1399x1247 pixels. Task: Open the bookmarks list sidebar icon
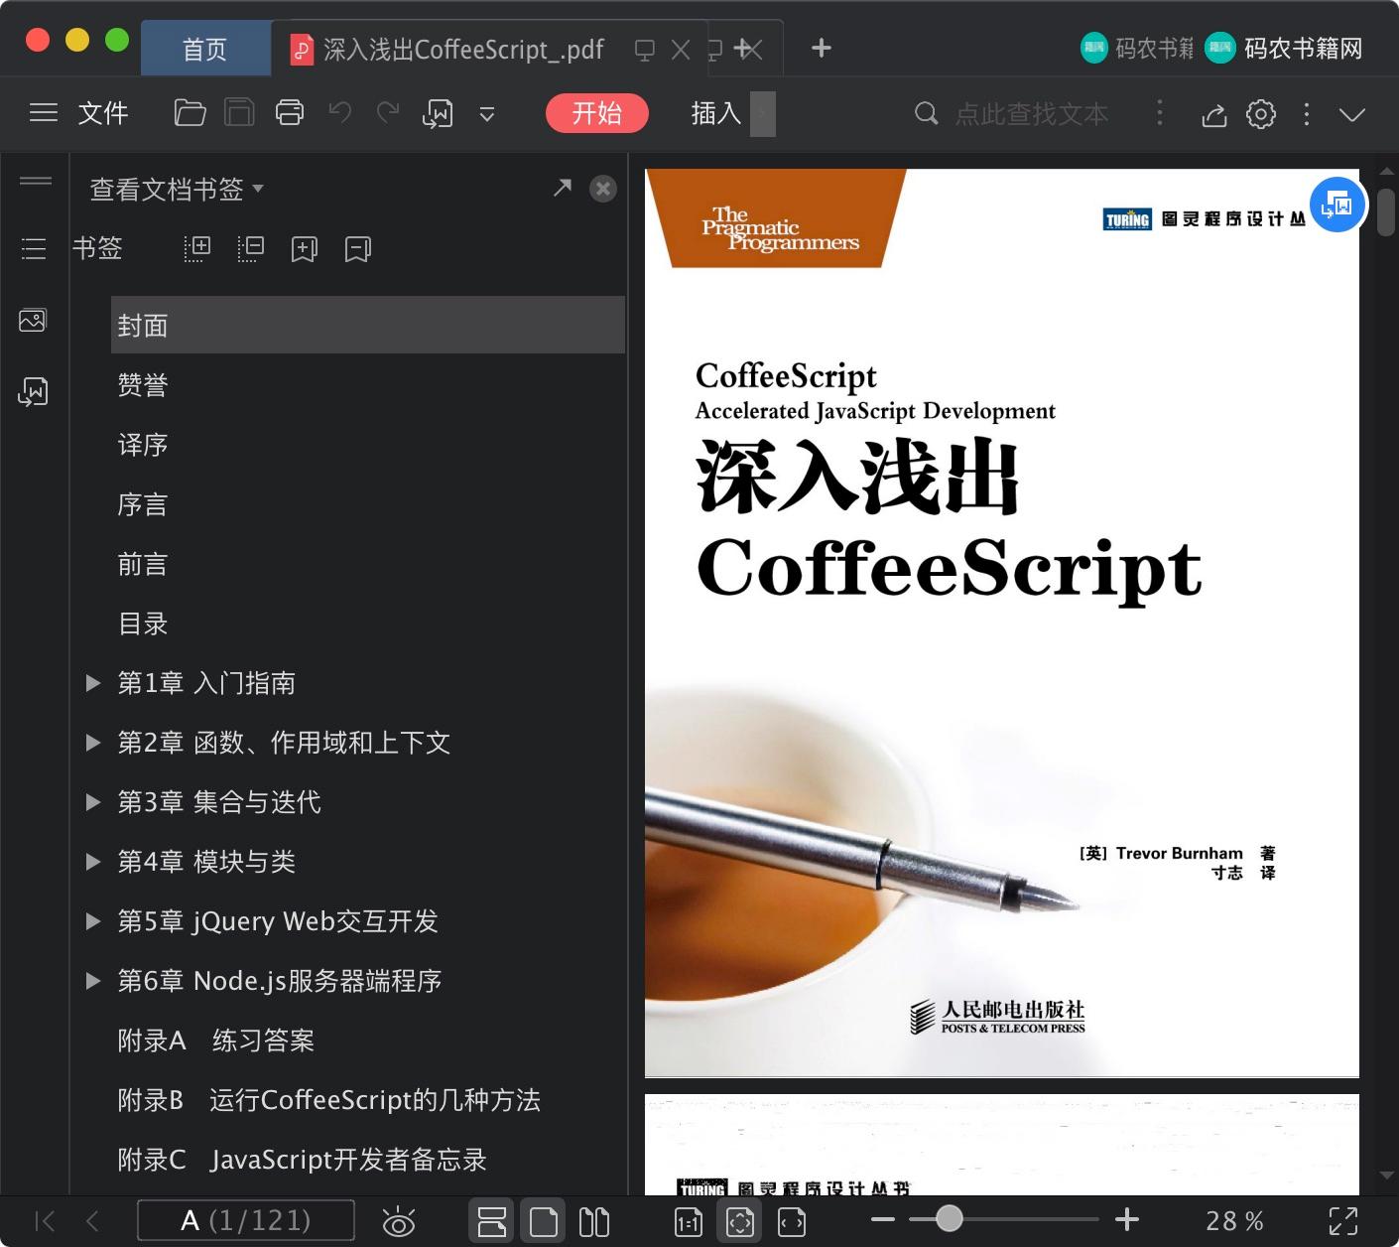tap(34, 248)
